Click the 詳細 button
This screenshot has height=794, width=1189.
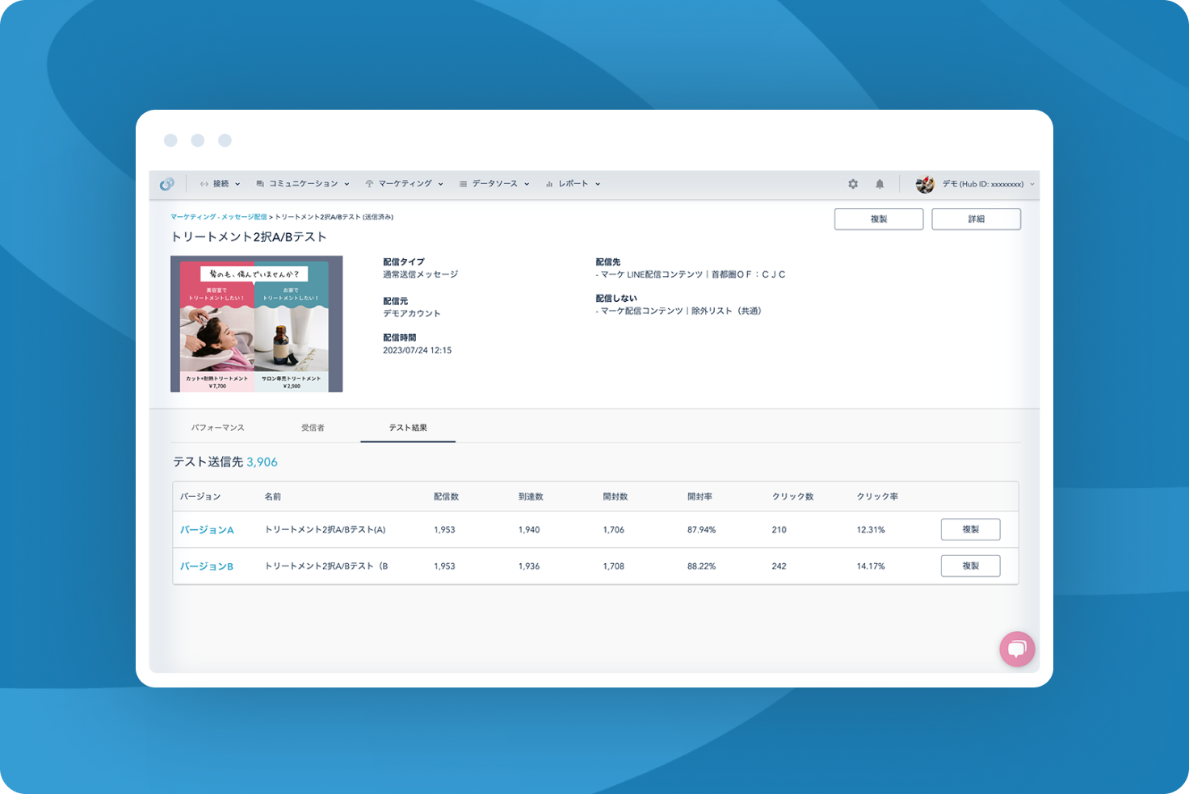point(976,219)
